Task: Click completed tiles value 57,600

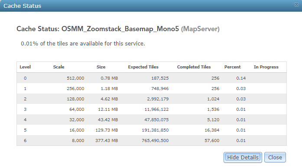Action: click(x=212, y=140)
